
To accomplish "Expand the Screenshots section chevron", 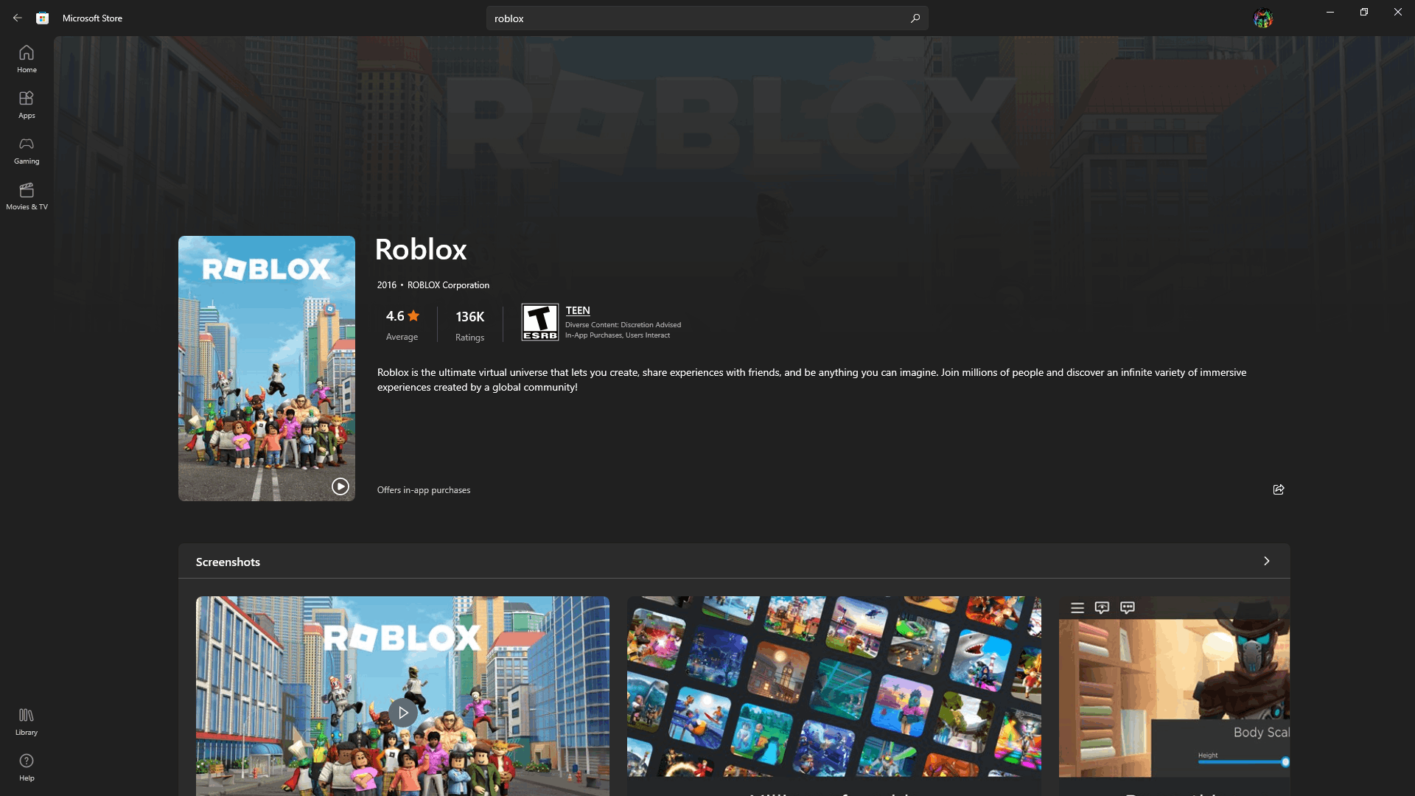I will pyautogui.click(x=1266, y=561).
